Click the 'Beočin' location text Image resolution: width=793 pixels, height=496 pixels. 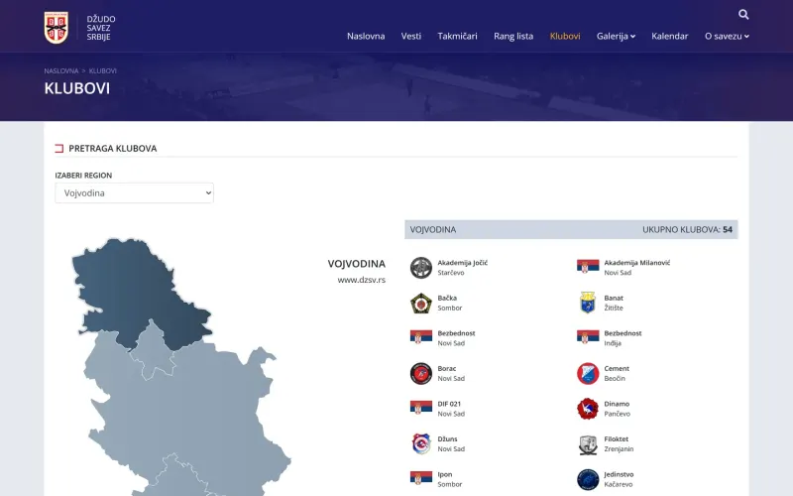(x=615, y=378)
